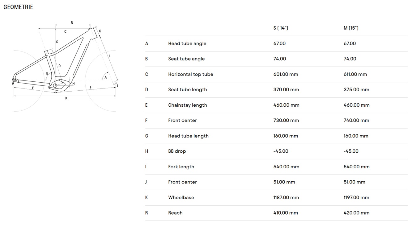Click the Seat tube angle row label
The width and height of the screenshot is (412, 226).
coord(186,59)
